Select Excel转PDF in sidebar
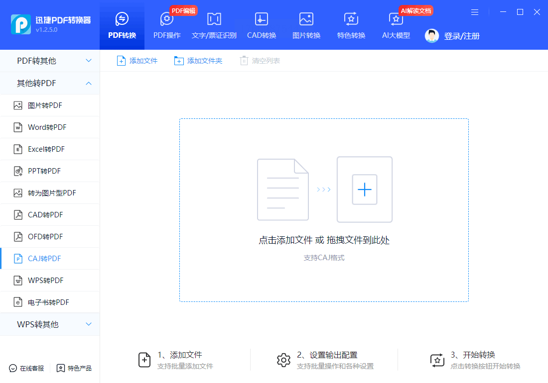This screenshot has height=383, width=548. pyautogui.click(x=50, y=149)
